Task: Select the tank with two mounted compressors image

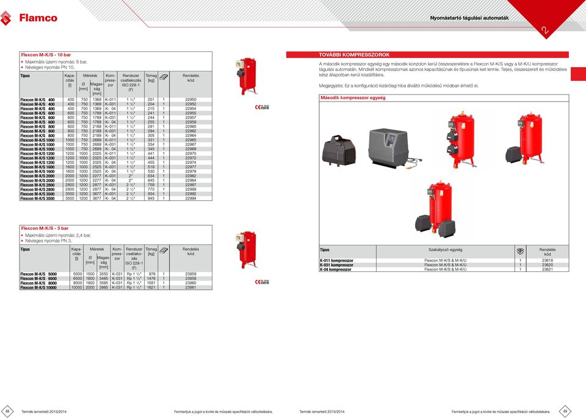Action: [461, 139]
